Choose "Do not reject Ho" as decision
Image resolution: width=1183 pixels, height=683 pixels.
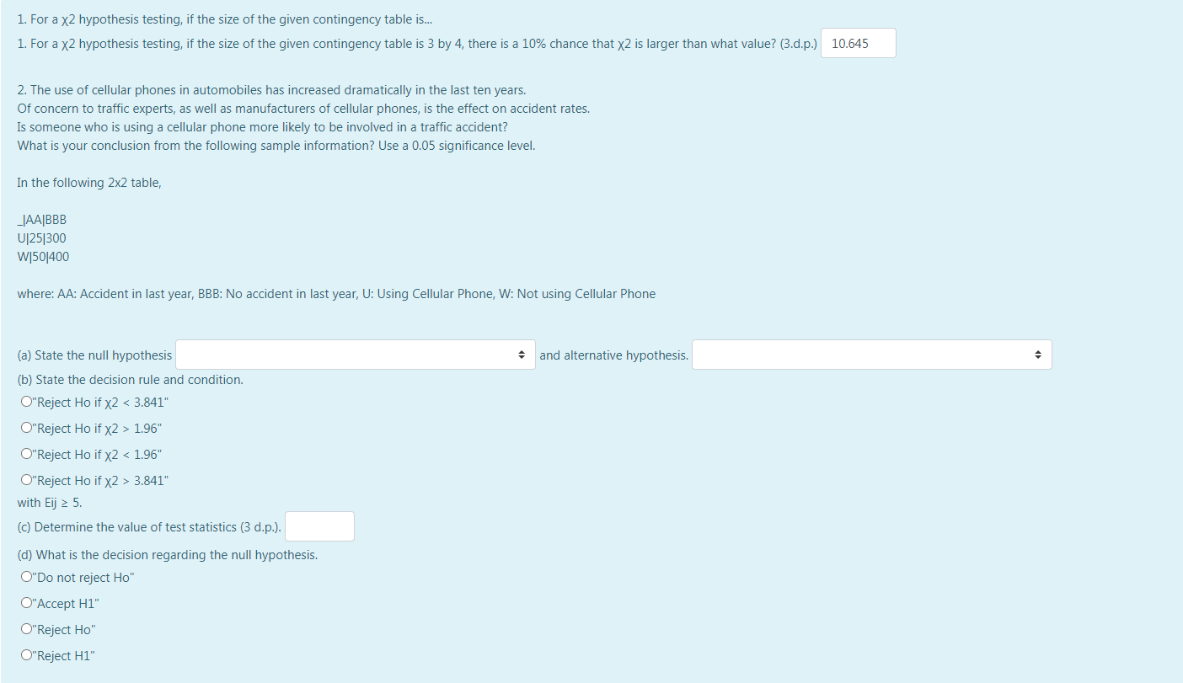point(26,577)
